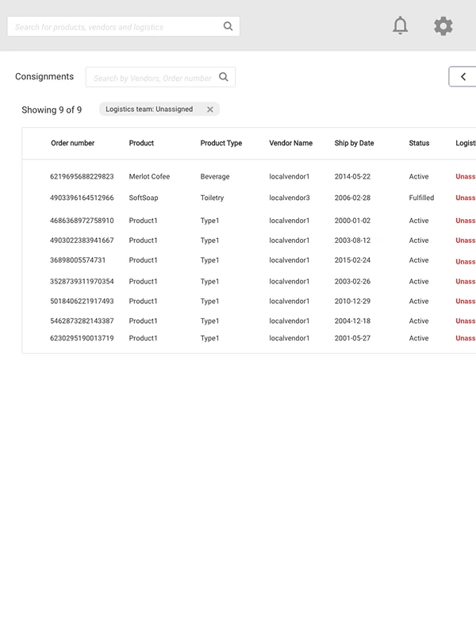Click Unassigned link in Merlot Cofee row

(x=466, y=176)
